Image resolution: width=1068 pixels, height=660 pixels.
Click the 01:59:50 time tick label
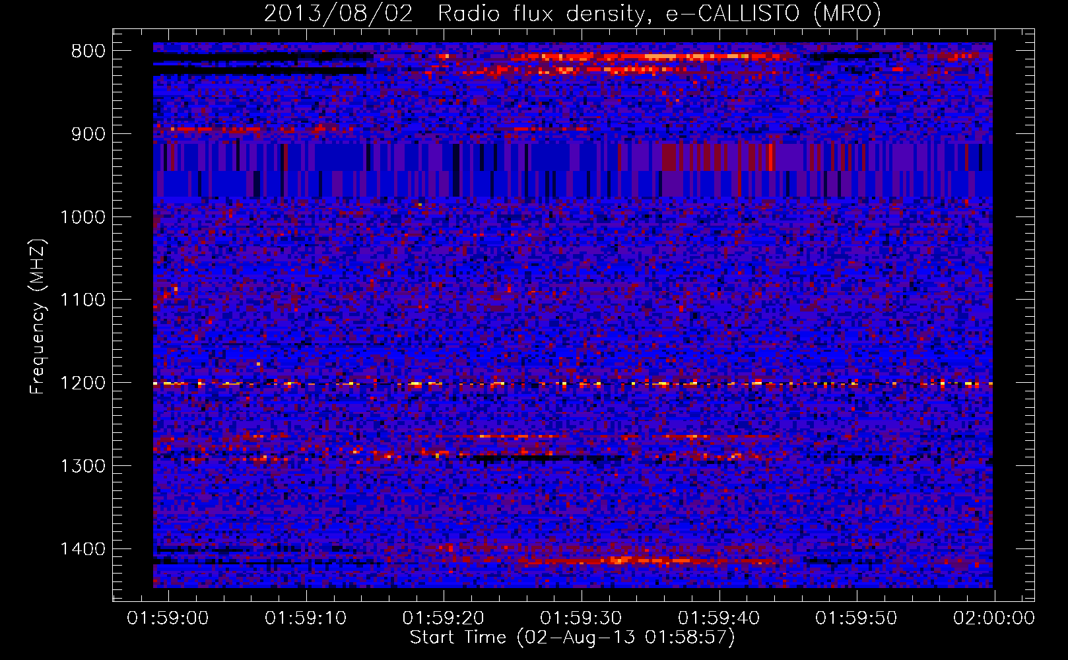[x=856, y=618]
